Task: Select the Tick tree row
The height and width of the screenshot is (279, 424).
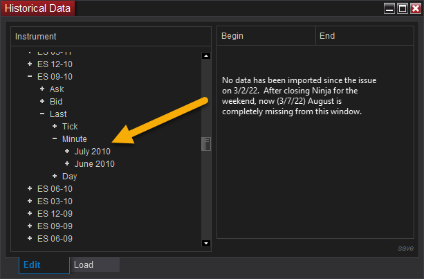Action: [x=70, y=127]
